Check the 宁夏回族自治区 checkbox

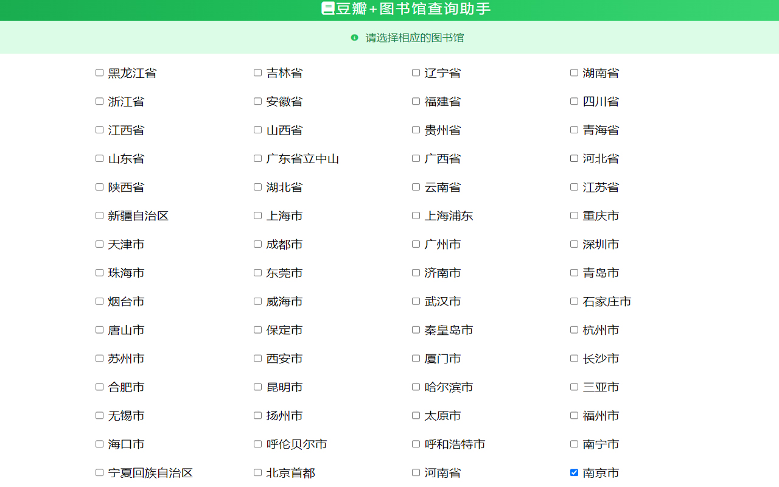(x=99, y=472)
